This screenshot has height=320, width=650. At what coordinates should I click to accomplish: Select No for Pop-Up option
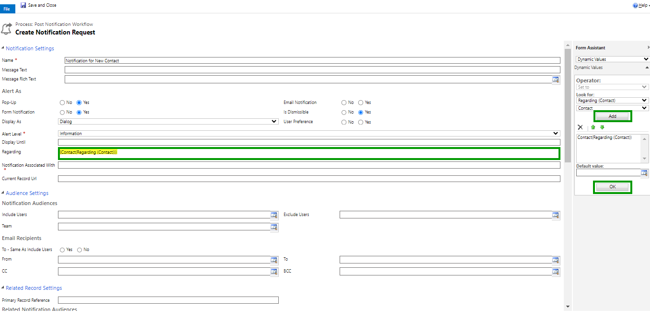tap(62, 103)
